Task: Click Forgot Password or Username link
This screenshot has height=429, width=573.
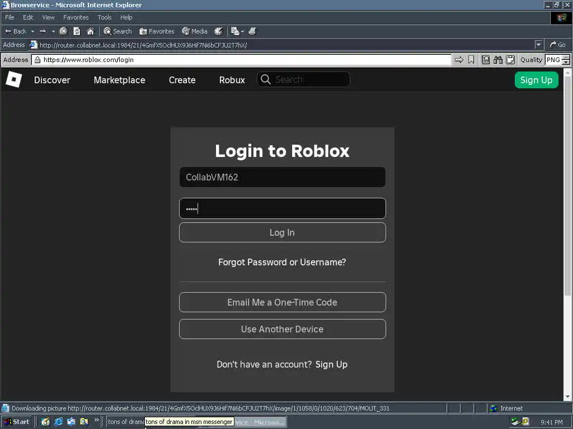Action: tap(282, 263)
